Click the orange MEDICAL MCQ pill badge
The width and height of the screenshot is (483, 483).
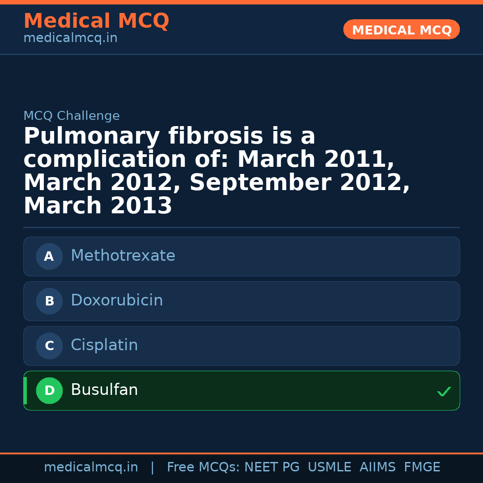click(401, 30)
